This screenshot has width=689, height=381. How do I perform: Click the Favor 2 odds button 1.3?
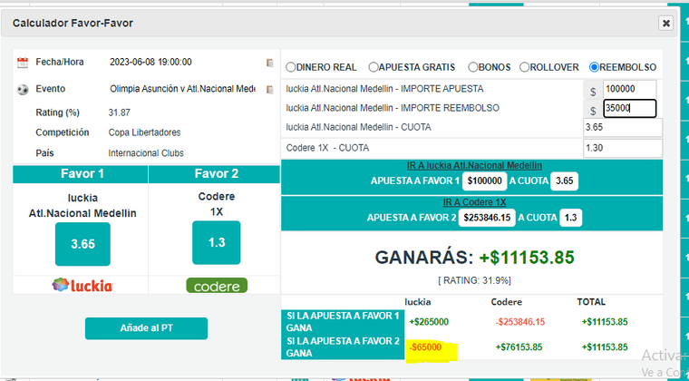point(216,242)
